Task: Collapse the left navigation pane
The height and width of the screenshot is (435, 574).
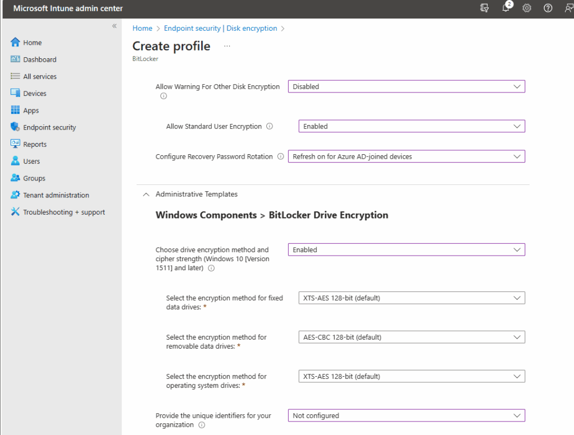Action: click(114, 25)
